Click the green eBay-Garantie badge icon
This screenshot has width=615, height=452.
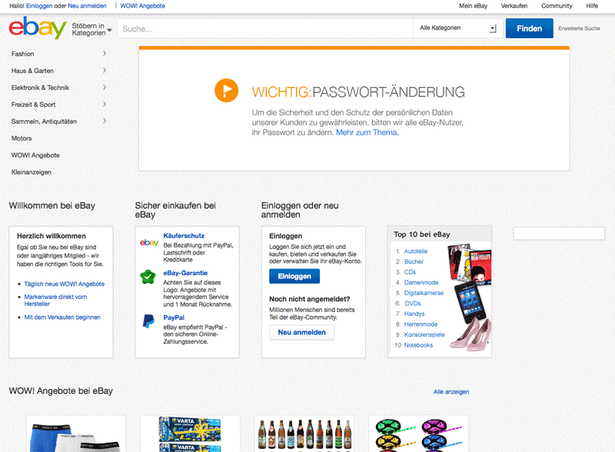pos(148,277)
